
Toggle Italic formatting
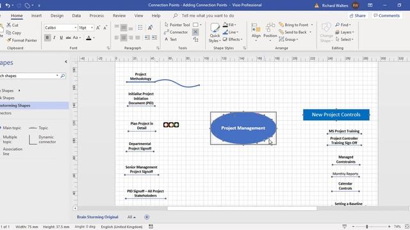pyautogui.click(x=54, y=38)
